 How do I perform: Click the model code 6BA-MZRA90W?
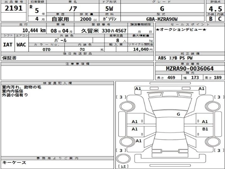[x=162, y=19]
